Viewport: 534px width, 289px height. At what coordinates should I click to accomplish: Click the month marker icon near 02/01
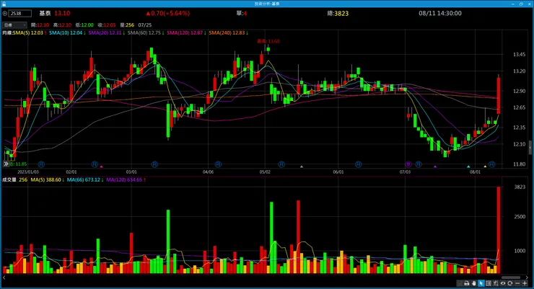pos(95,164)
